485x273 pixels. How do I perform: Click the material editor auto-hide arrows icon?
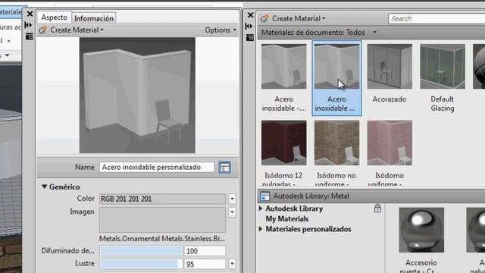(29, 25)
